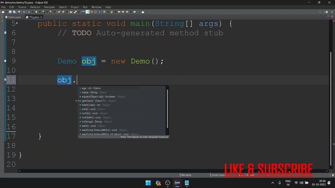
Task: Click the New Java Class toolbar icon
Action: [x=63, y=12]
